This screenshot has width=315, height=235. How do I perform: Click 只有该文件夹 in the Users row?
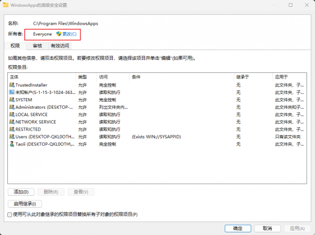pos(288,137)
